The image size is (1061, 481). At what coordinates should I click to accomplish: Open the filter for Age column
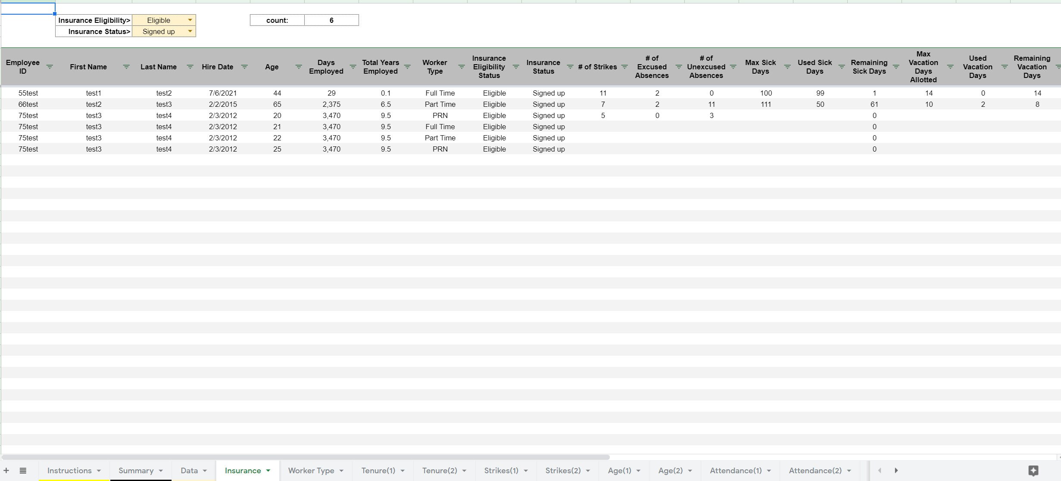pyautogui.click(x=298, y=67)
